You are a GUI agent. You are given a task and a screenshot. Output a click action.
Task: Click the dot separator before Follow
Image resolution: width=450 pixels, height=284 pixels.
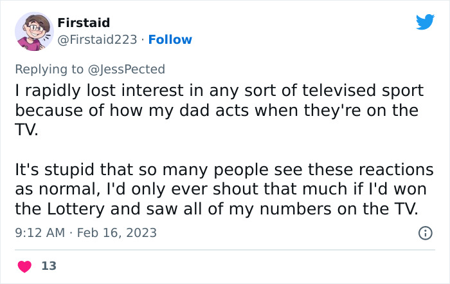point(143,40)
